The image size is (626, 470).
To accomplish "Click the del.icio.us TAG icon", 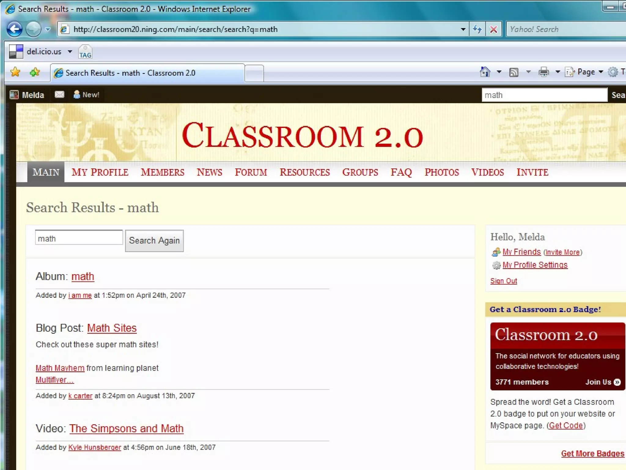I will click(85, 52).
